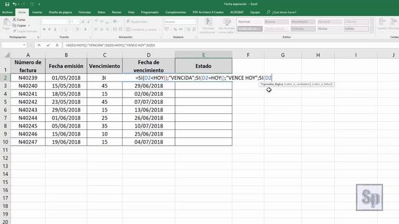Open borders button in Fuente group

65,29
